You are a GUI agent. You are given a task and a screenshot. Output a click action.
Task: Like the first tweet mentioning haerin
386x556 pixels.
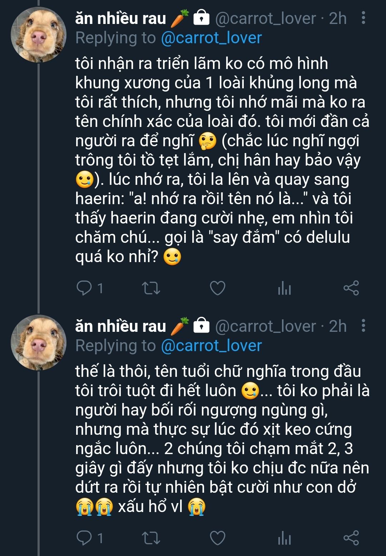[217, 288]
